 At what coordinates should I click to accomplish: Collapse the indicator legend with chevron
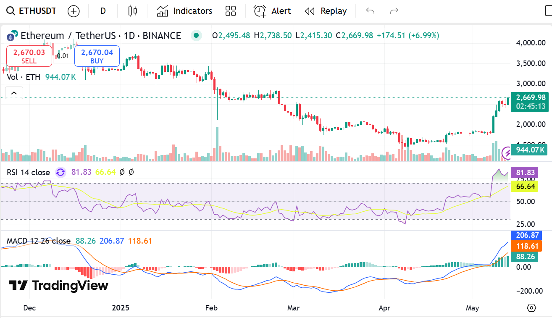tap(14, 93)
